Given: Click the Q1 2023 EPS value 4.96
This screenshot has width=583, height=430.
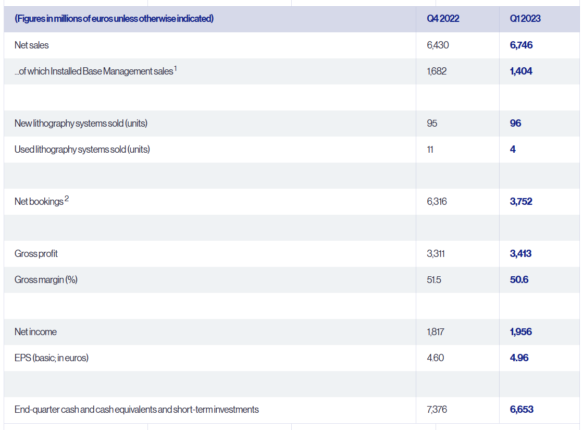Looking at the screenshot, I should point(519,358).
